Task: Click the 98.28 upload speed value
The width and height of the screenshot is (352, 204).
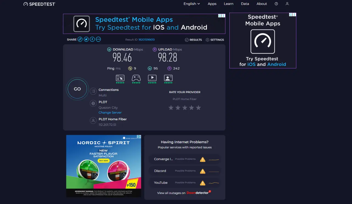Action: 167,58
